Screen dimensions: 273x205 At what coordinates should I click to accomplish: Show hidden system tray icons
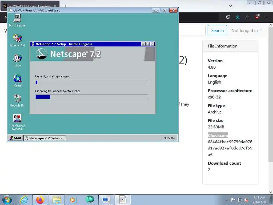(227, 200)
